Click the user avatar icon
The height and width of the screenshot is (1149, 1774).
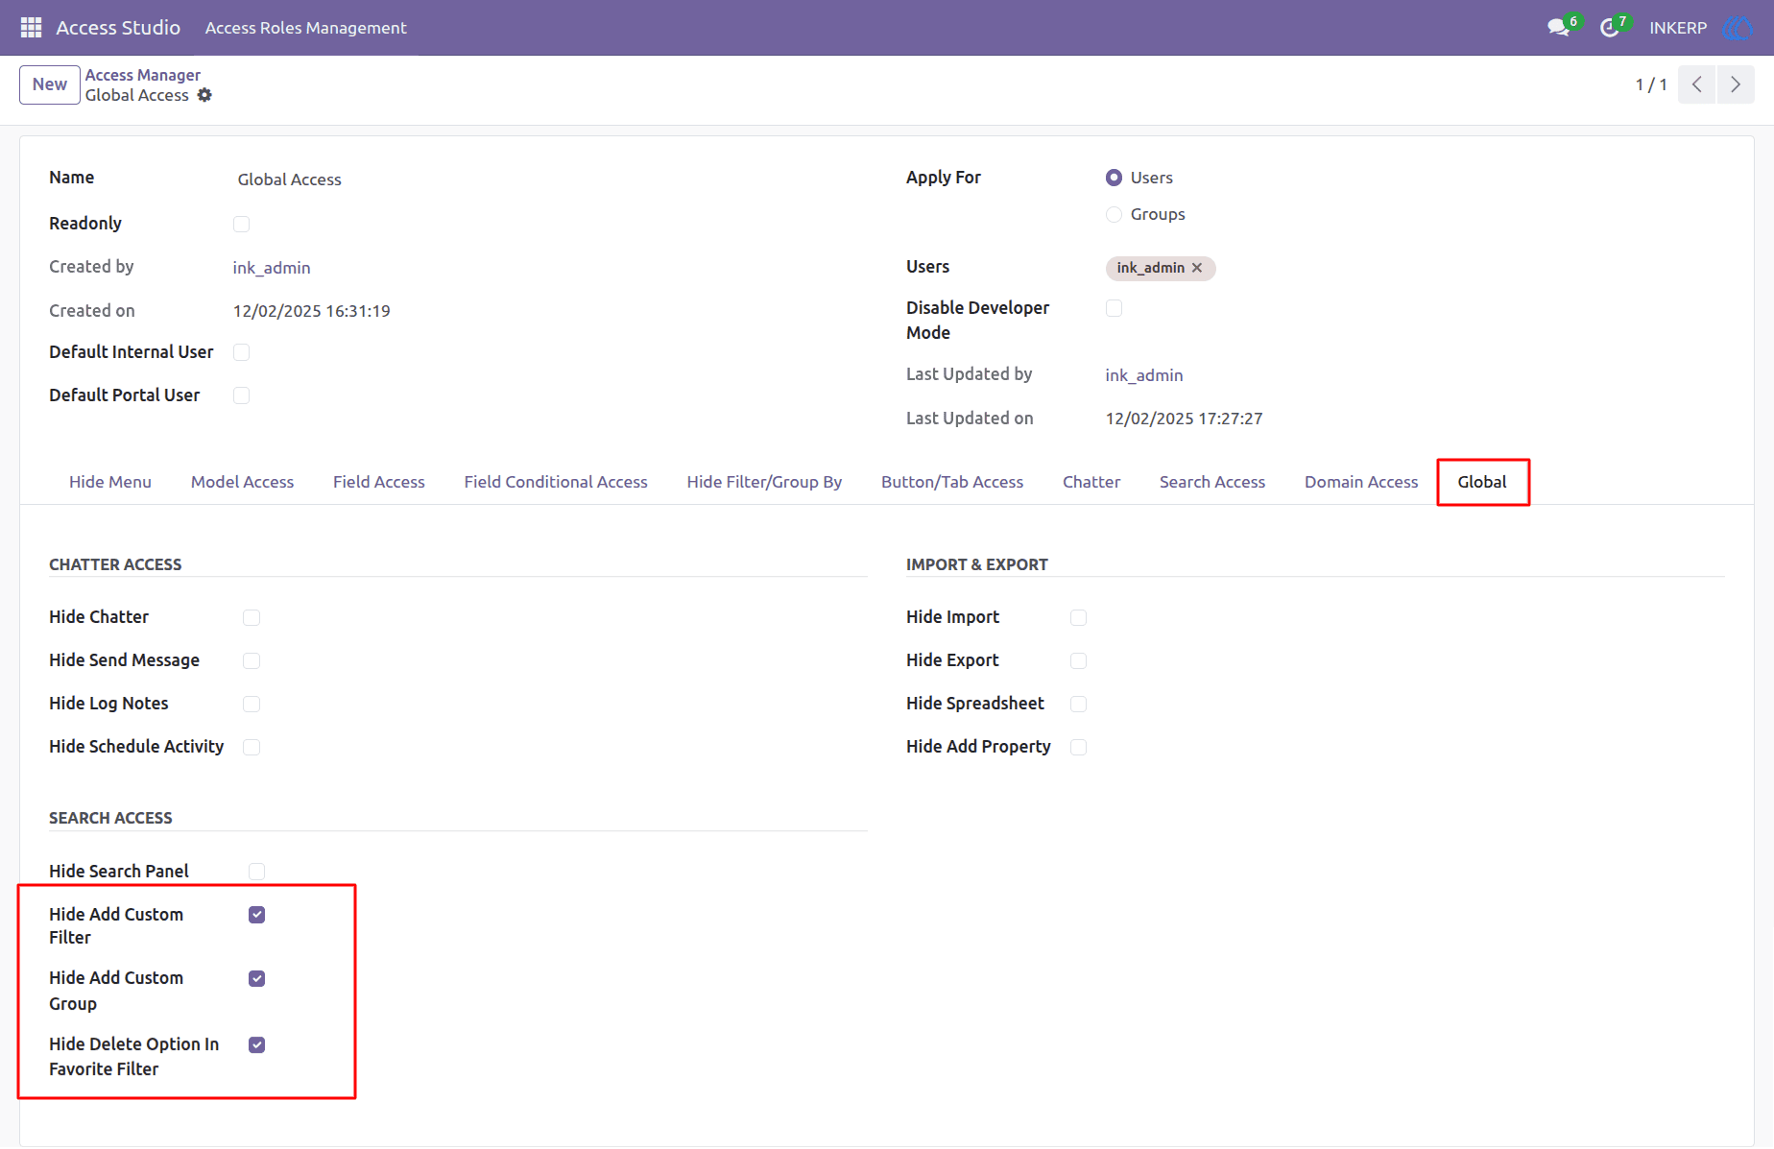tap(1738, 28)
